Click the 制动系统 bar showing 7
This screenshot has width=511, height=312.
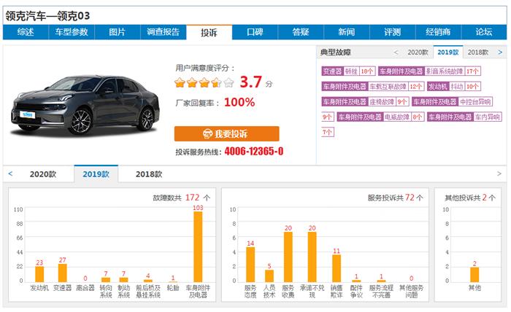pos(123,279)
